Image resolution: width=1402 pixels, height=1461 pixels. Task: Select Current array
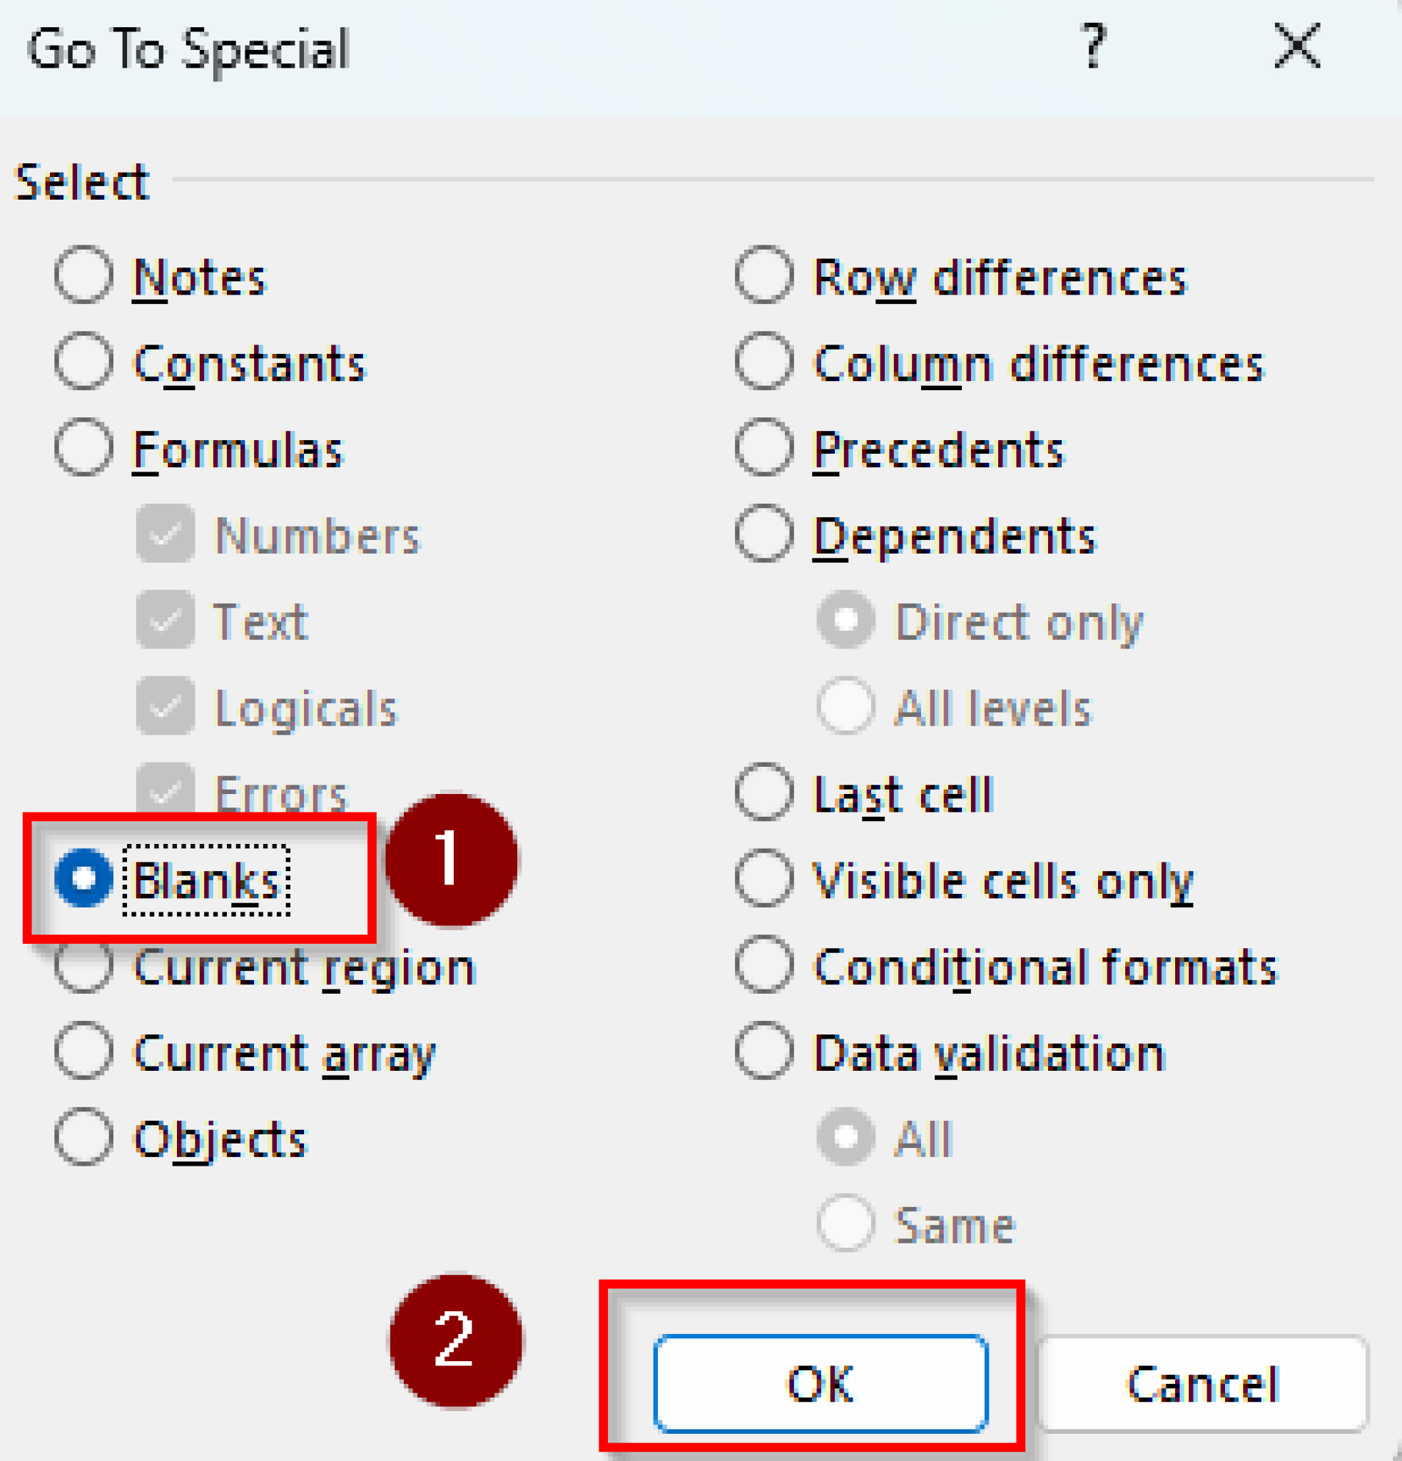(83, 1052)
